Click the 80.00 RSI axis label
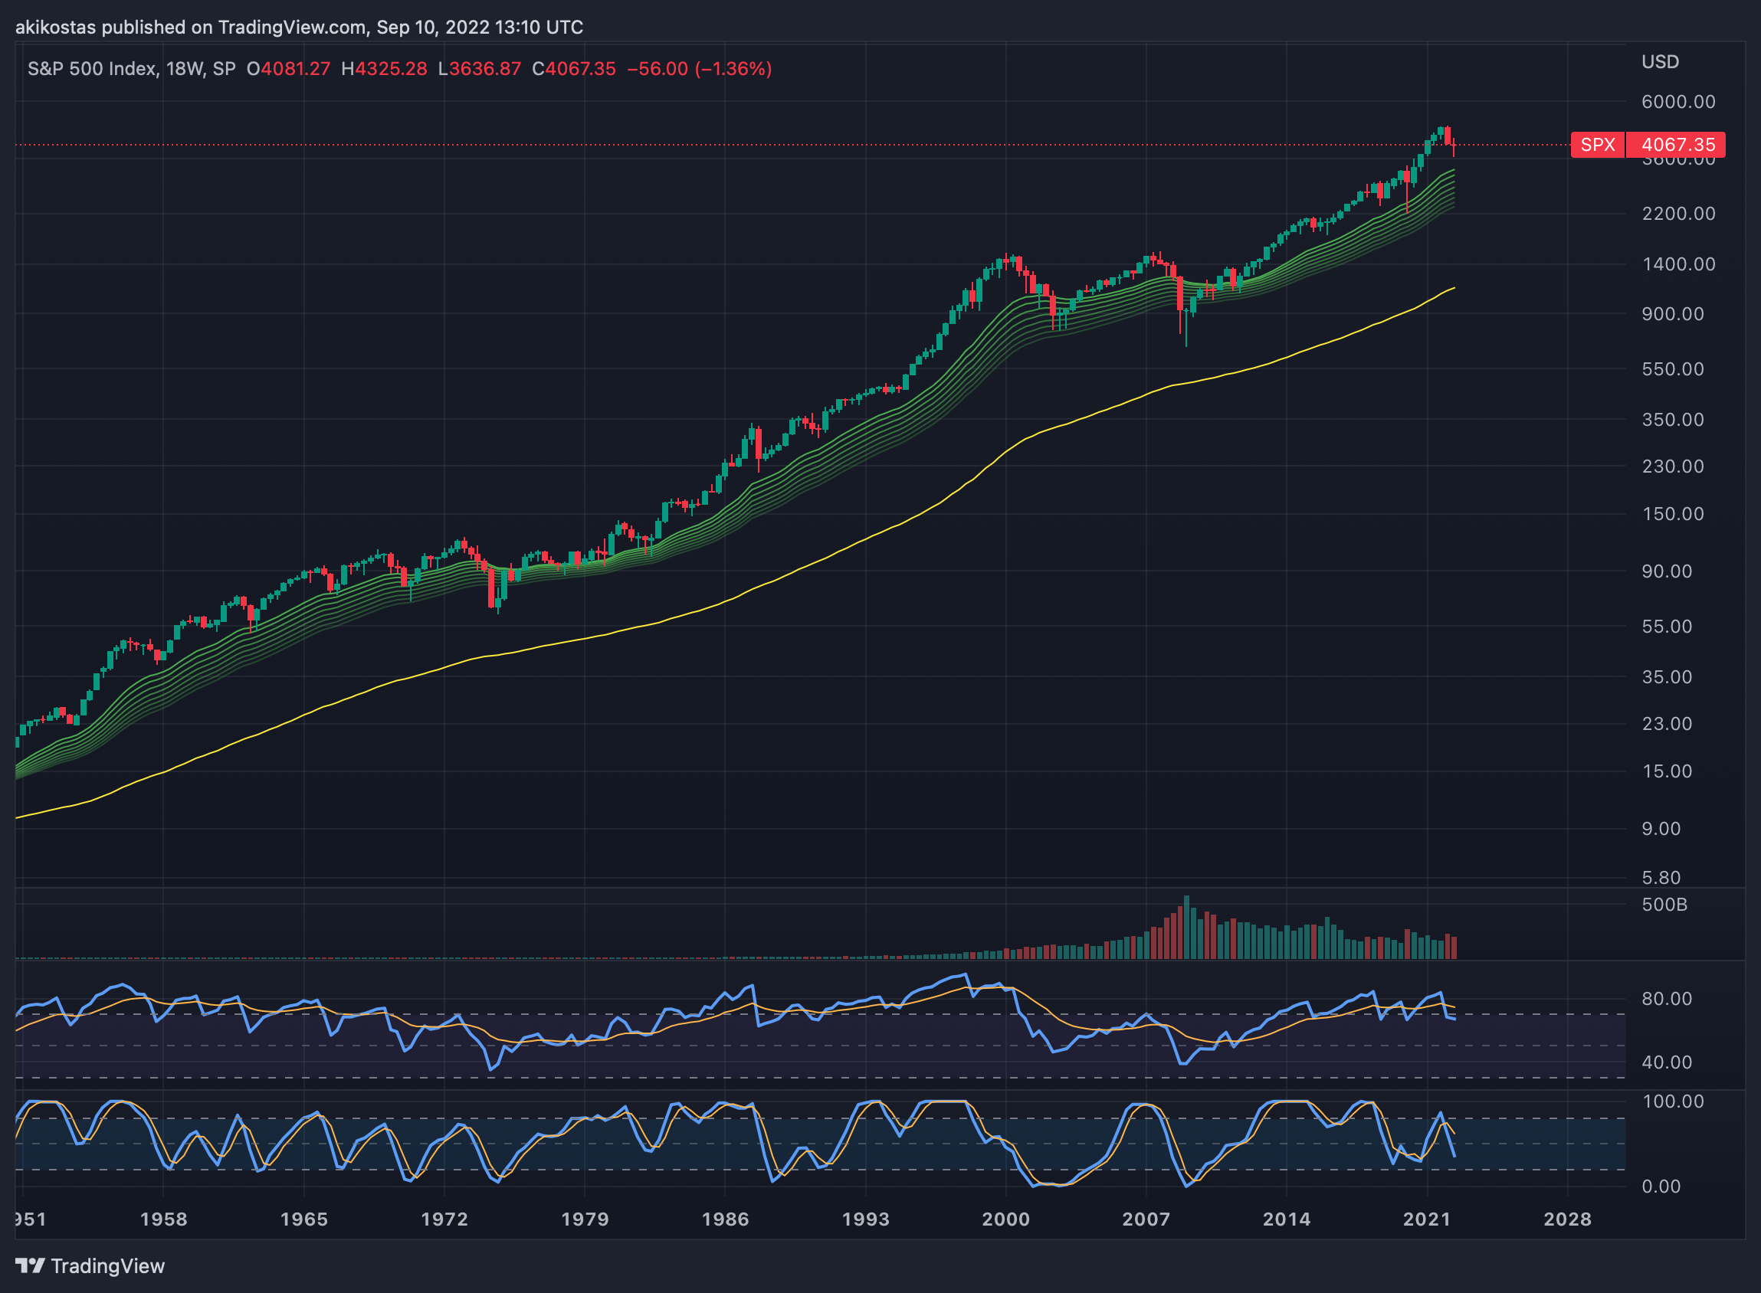1761x1293 pixels. 1667,999
